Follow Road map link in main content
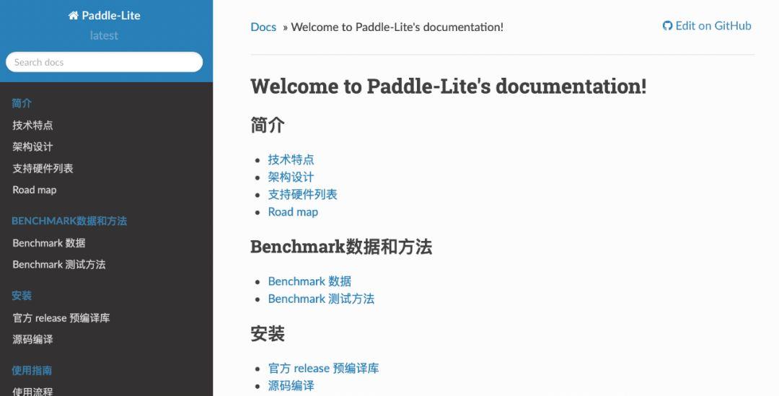The height and width of the screenshot is (396, 779). (x=293, y=212)
